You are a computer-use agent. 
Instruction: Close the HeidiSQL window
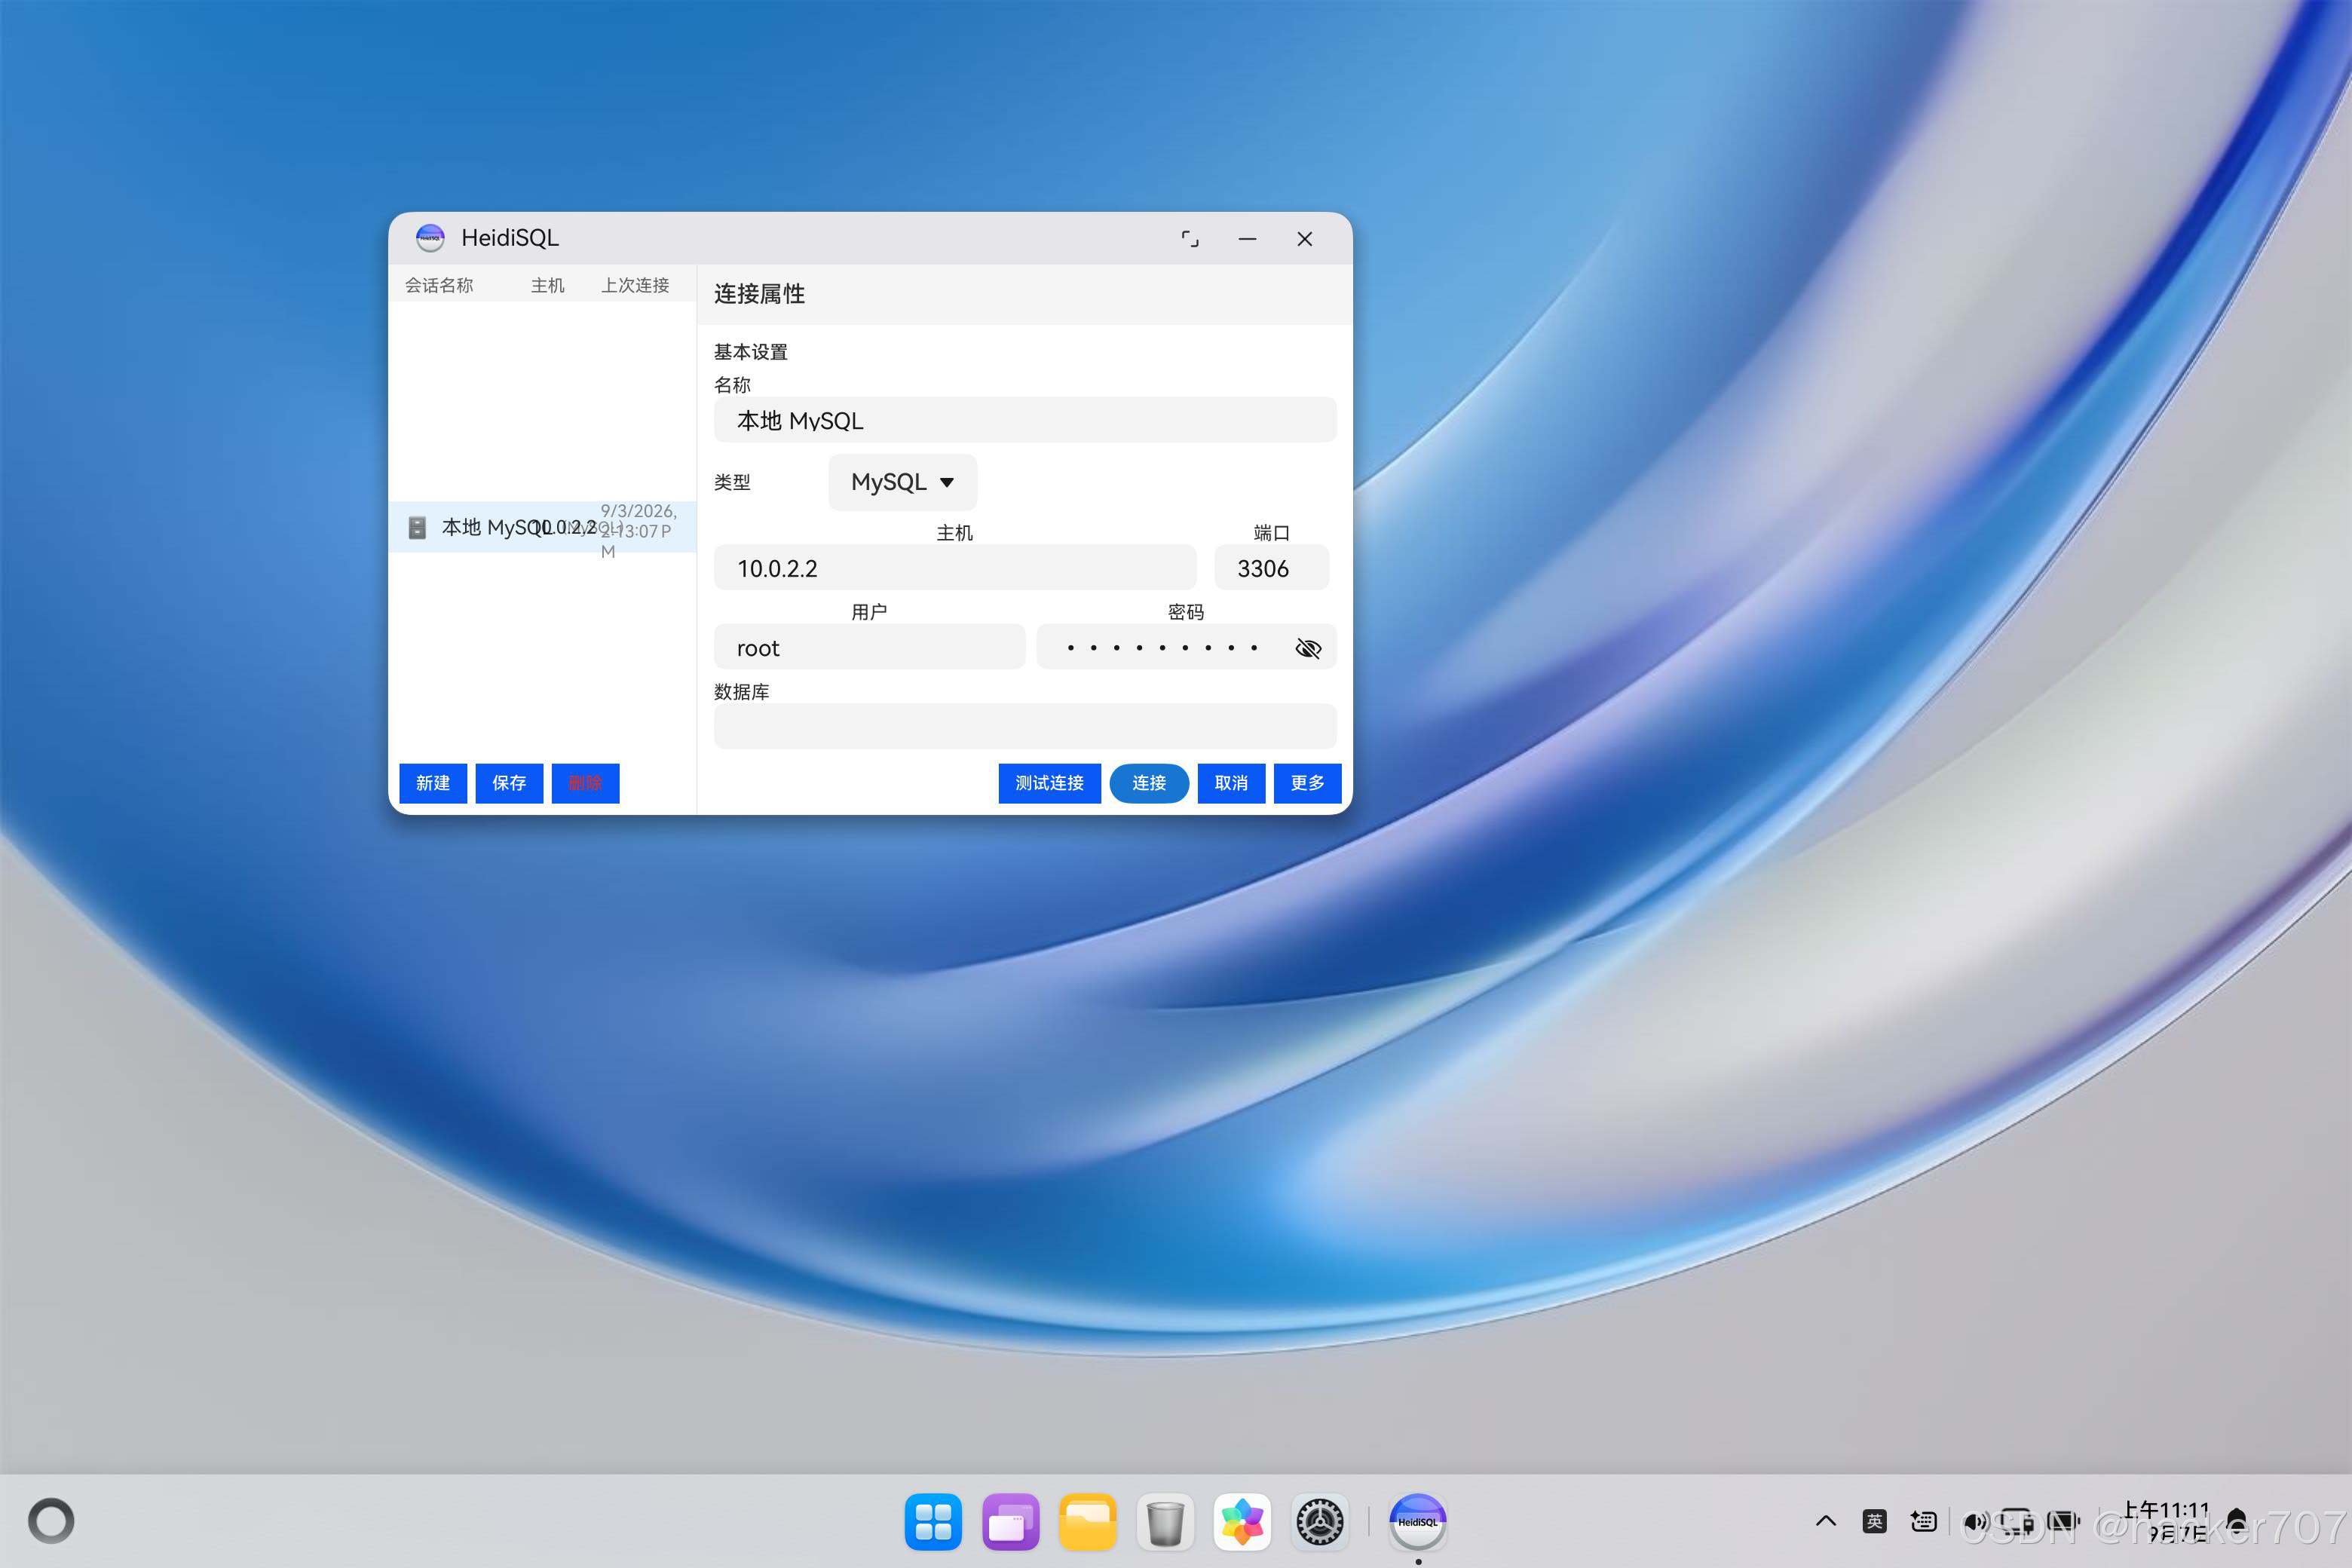[x=1304, y=239]
